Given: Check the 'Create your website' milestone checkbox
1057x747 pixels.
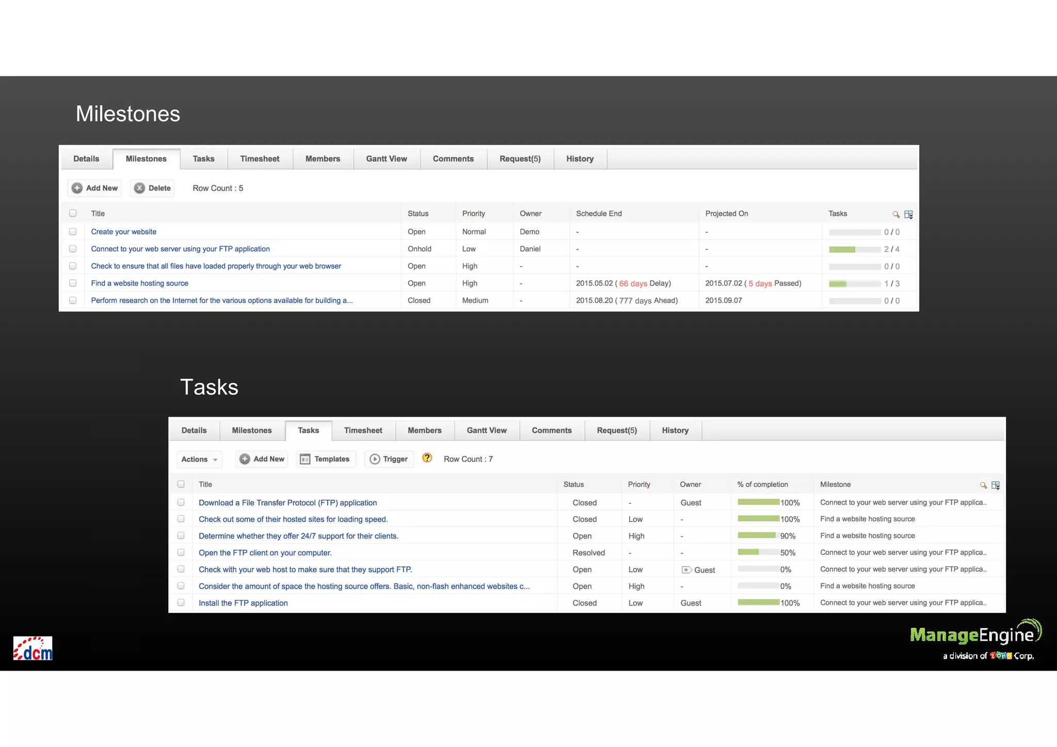Looking at the screenshot, I should (73, 232).
